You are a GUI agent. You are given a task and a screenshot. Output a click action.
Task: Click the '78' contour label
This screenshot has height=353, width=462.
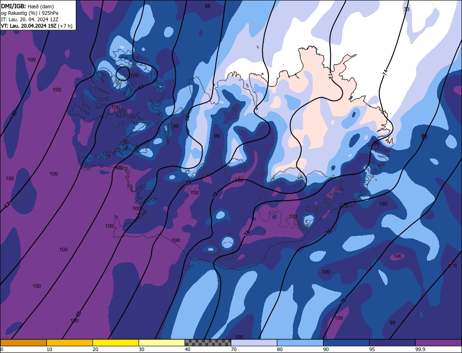coord(343,301)
